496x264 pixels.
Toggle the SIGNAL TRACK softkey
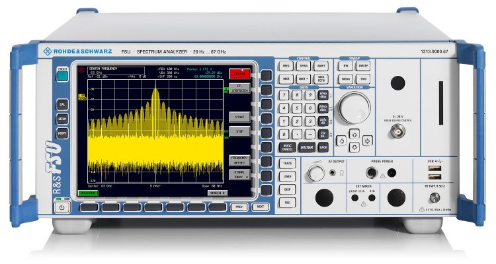click(x=239, y=175)
